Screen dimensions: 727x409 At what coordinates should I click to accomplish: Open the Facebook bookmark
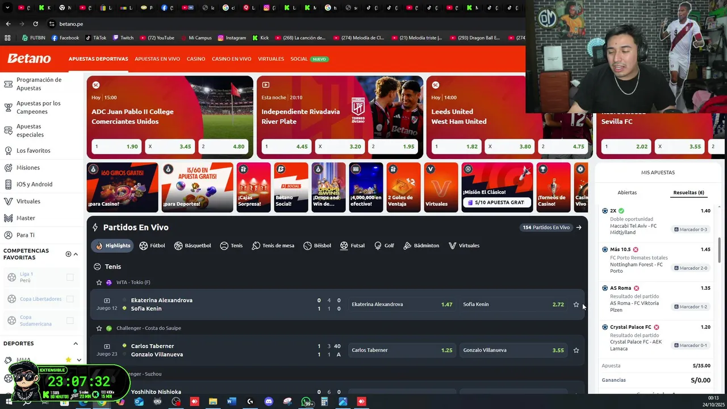point(65,38)
